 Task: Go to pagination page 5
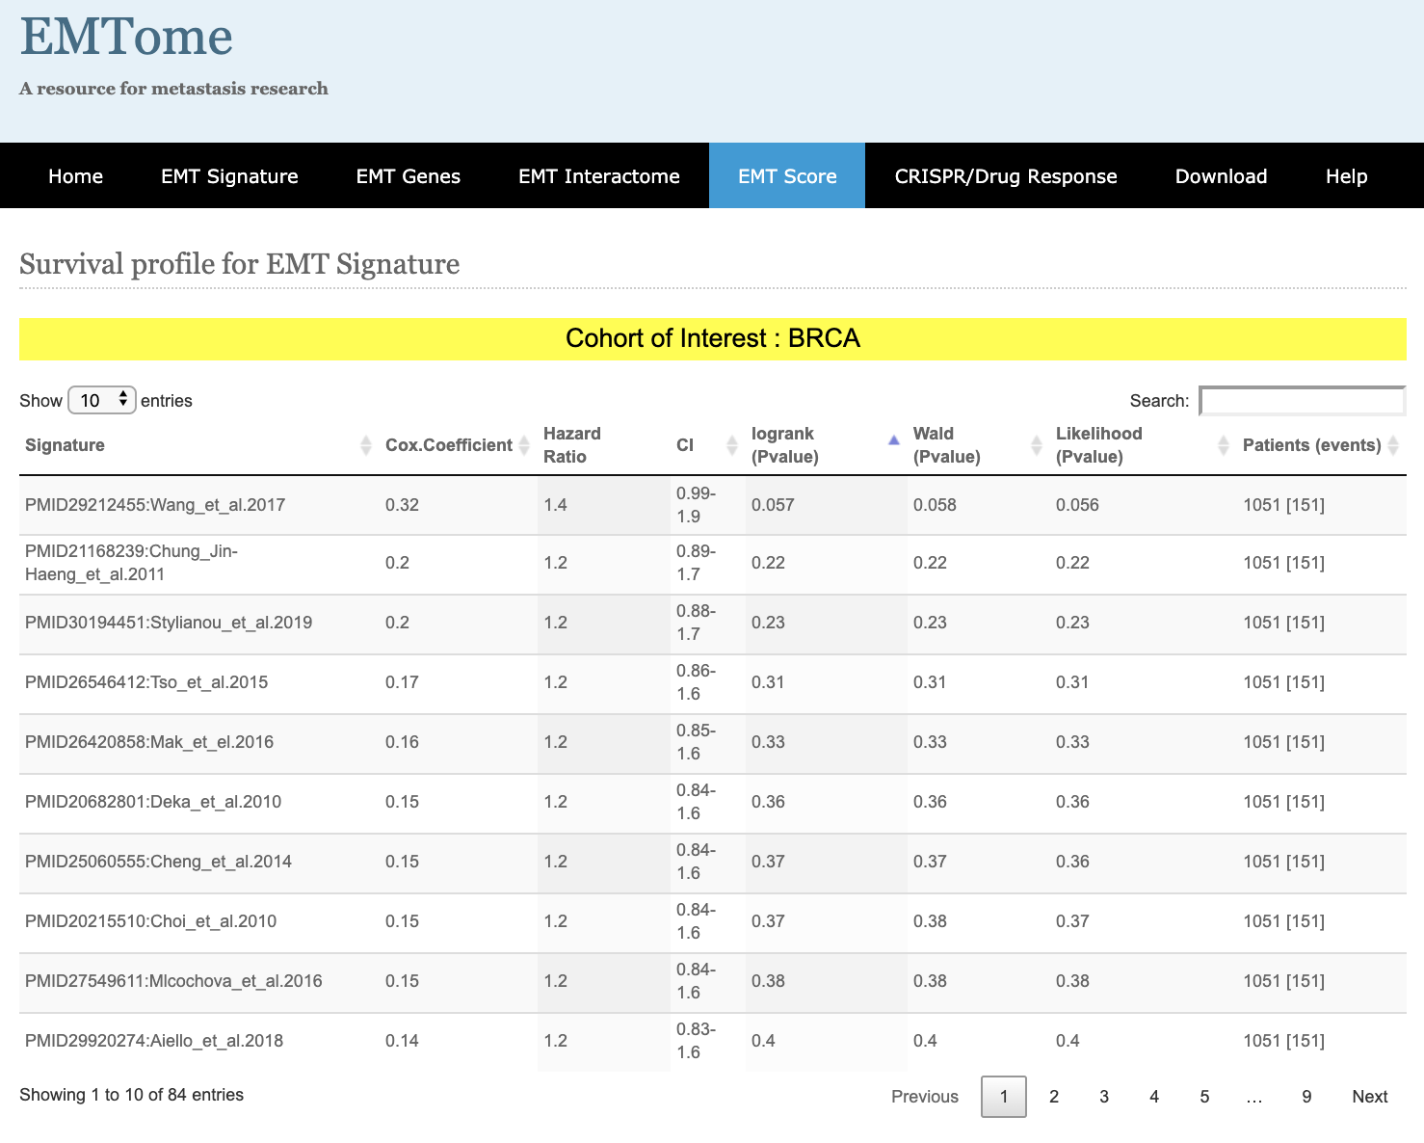1204,1097
